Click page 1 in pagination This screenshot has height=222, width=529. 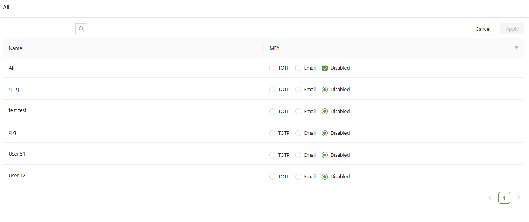click(x=504, y=198)
